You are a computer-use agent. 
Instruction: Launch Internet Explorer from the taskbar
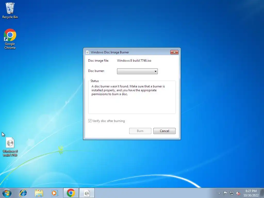click(x=23, y=193)
